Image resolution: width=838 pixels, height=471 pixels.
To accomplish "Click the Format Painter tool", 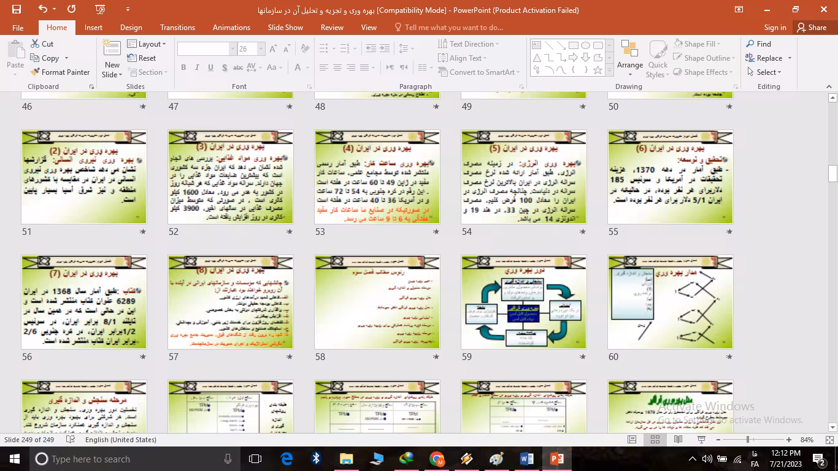I will [x=60, y=72].
